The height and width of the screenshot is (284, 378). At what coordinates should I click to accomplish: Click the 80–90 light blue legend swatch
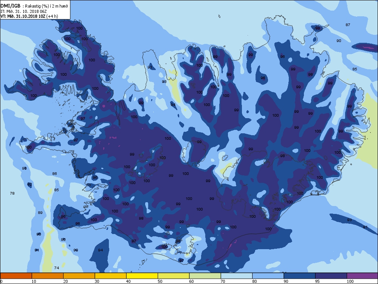click(x=268, y=276)
